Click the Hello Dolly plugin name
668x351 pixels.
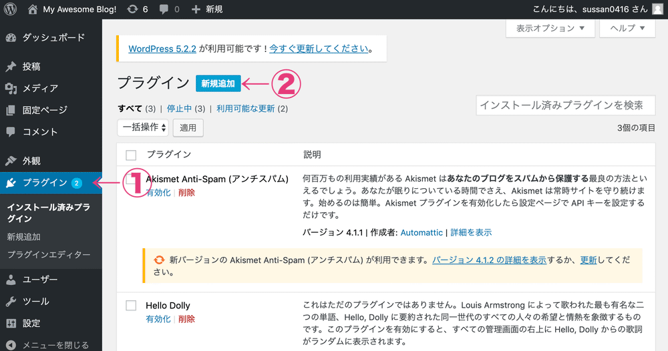[168, 306]
